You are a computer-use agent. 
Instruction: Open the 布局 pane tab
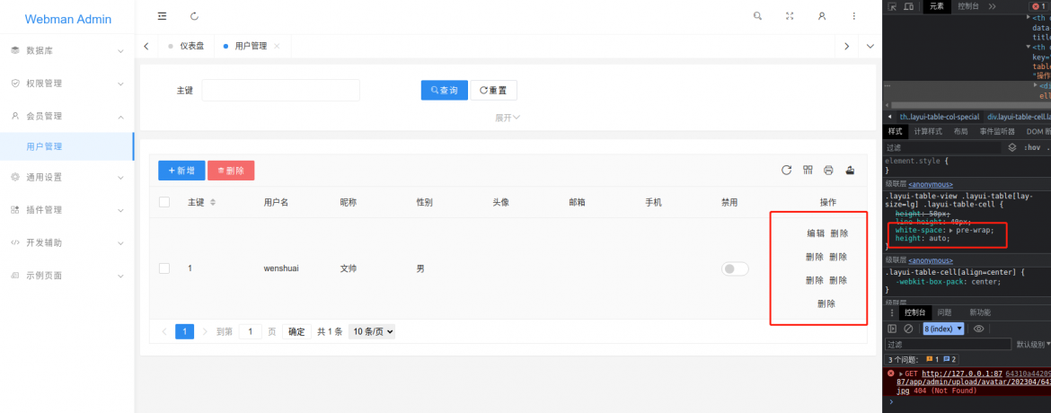960,132
